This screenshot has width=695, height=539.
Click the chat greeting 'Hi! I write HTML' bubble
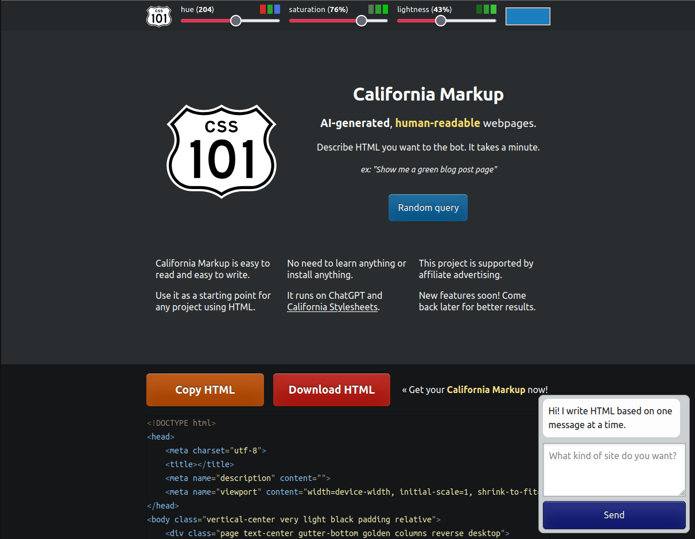[x=611, y=418]
